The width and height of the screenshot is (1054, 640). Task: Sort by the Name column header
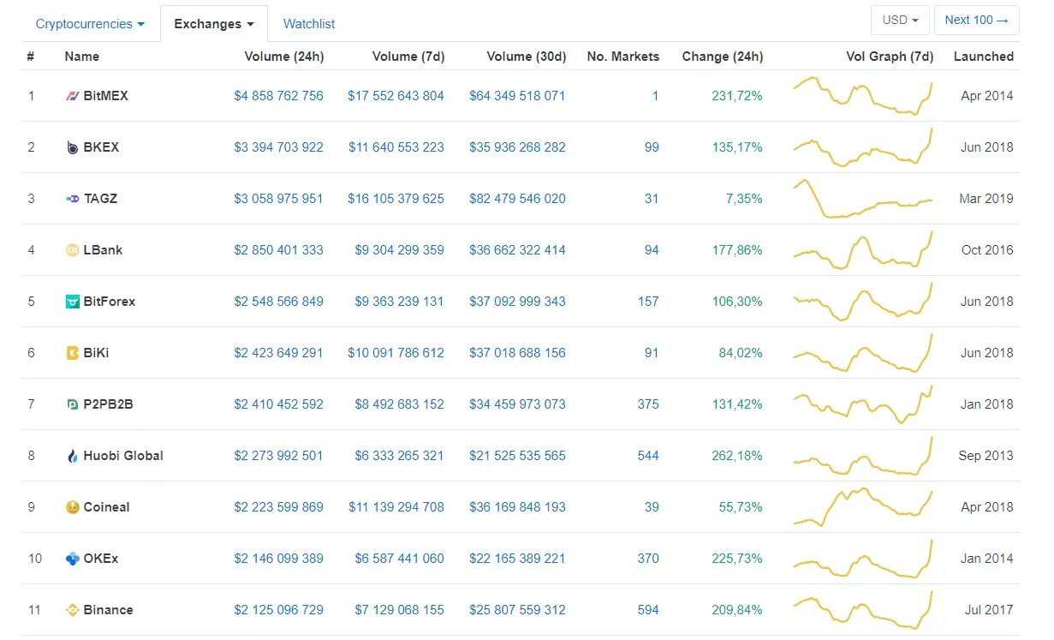pyautogui.click(x=81, y=57)
